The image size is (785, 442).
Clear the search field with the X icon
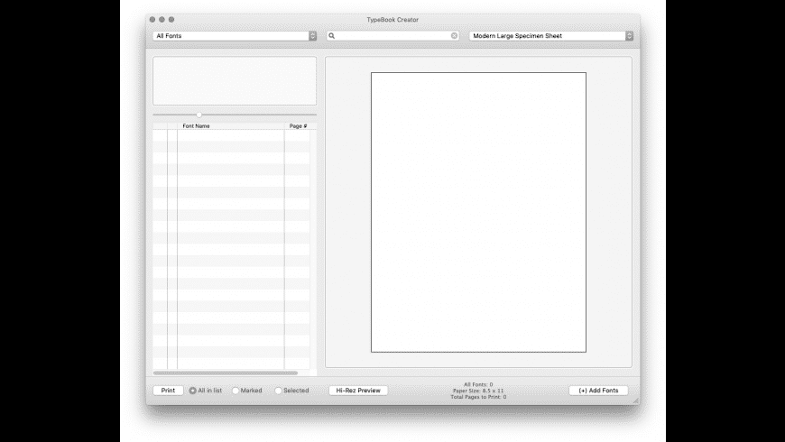(x=454, y=36)
